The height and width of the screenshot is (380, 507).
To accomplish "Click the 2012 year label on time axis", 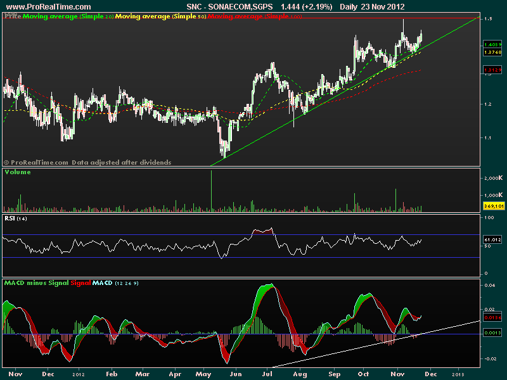I will (79, 374).
